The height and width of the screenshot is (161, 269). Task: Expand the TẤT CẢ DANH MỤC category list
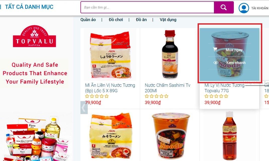click(29, 7)
